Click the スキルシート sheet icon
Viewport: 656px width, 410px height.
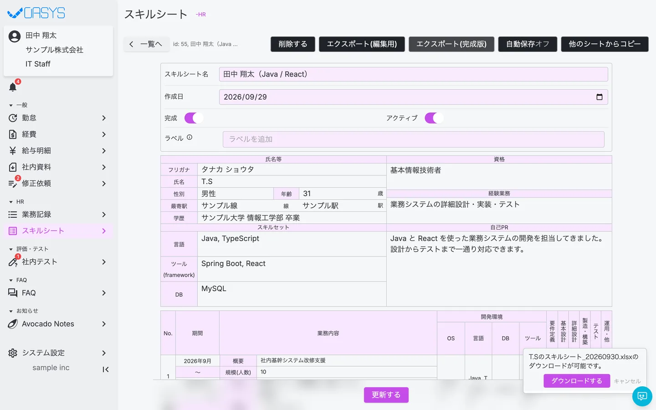tap(13, 231)
